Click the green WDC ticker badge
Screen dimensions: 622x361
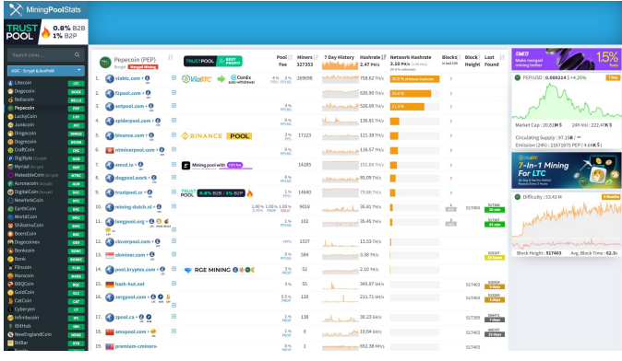(x=77, y=217)
